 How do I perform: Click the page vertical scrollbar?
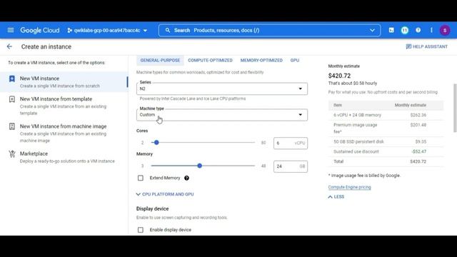(x=455, y=108)
